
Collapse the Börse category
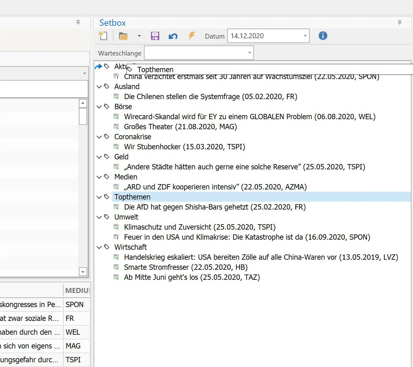point(99,107)
